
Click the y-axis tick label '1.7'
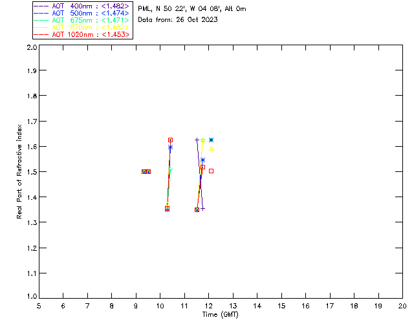tap(32, 122)
